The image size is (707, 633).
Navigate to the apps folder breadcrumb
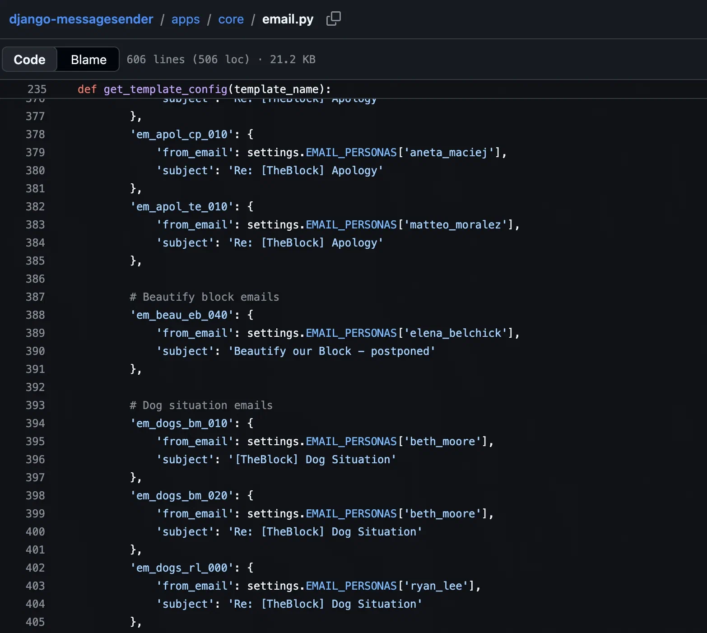coord(186,19)
